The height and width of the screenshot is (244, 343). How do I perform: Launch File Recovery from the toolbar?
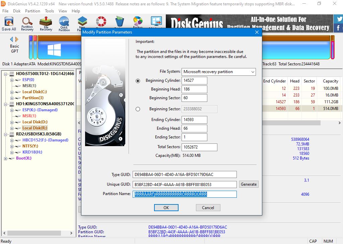(x=46, y=23)
